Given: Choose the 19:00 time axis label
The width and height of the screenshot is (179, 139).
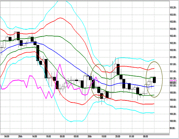Looking at the screenshot, I should (x=48, y=136).
